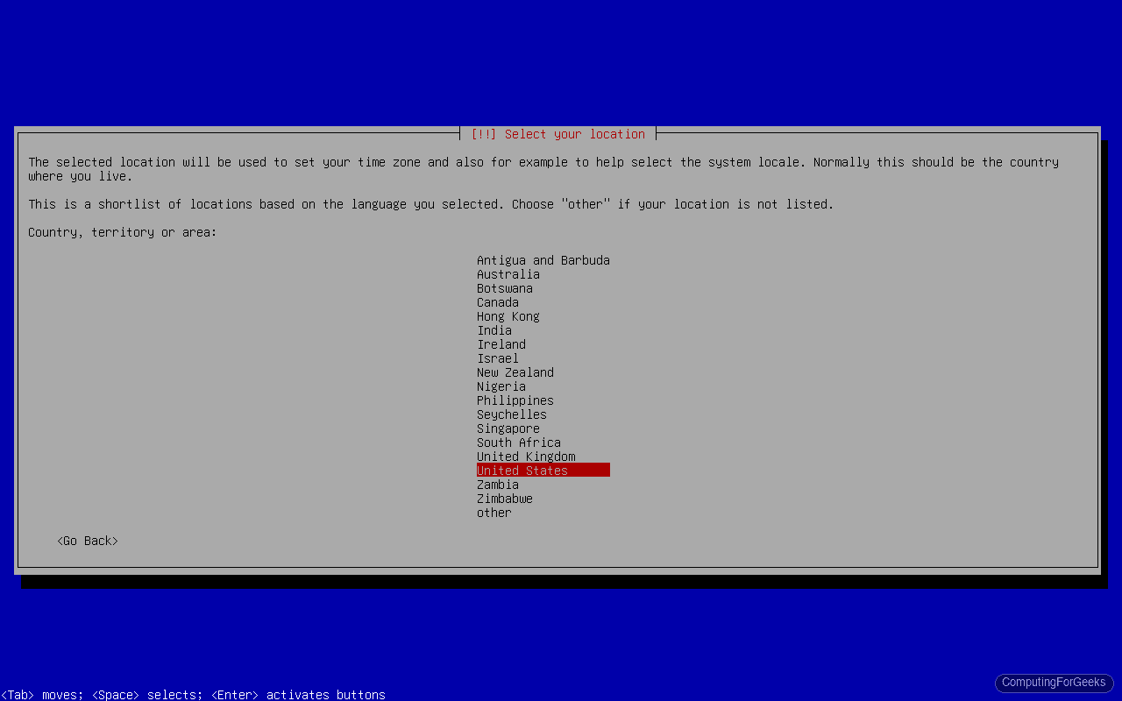Choose "other" for an unlisted location
The image size is (1122, 701).
click(494, 513)
